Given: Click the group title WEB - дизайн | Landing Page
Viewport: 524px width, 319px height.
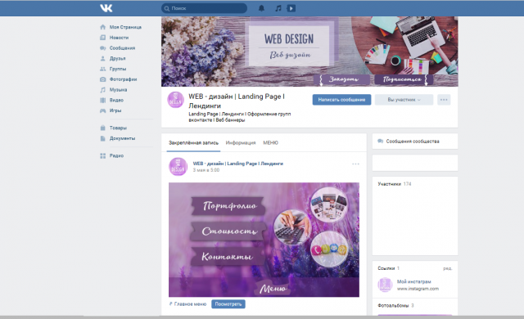Looking at the screenshot, I should click(237, 101).
